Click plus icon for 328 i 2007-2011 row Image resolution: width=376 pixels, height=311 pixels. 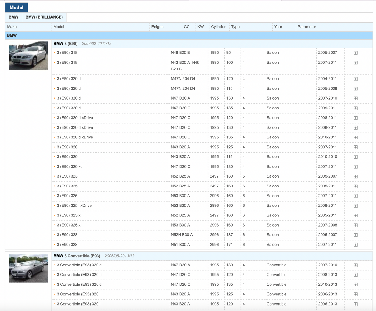point(355,245)
